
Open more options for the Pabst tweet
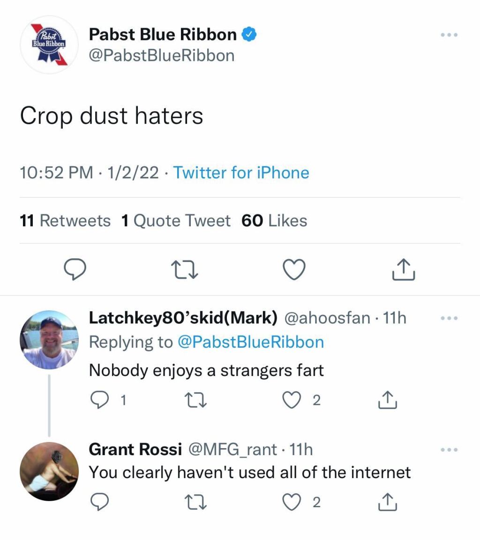(449, 35)
